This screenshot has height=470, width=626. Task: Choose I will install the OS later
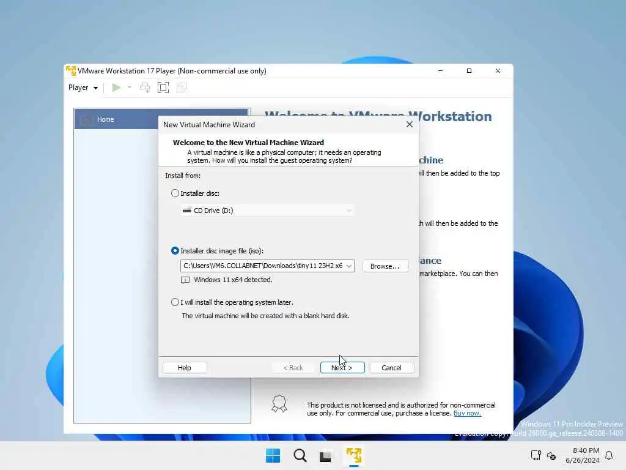tap(175, 302)
